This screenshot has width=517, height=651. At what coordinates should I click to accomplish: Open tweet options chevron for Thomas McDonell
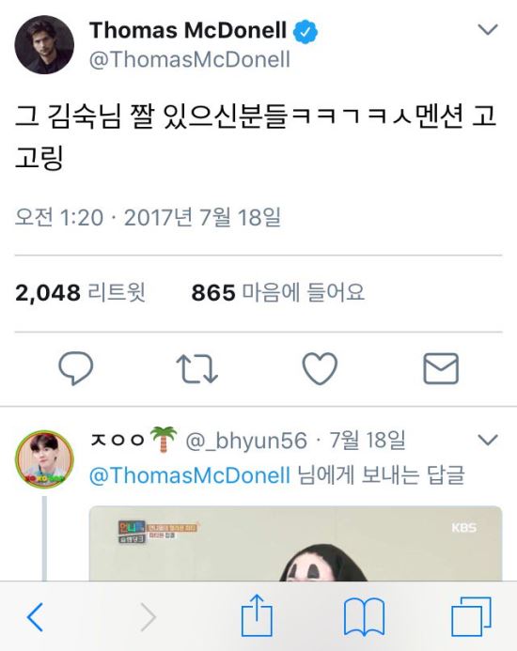488,29
